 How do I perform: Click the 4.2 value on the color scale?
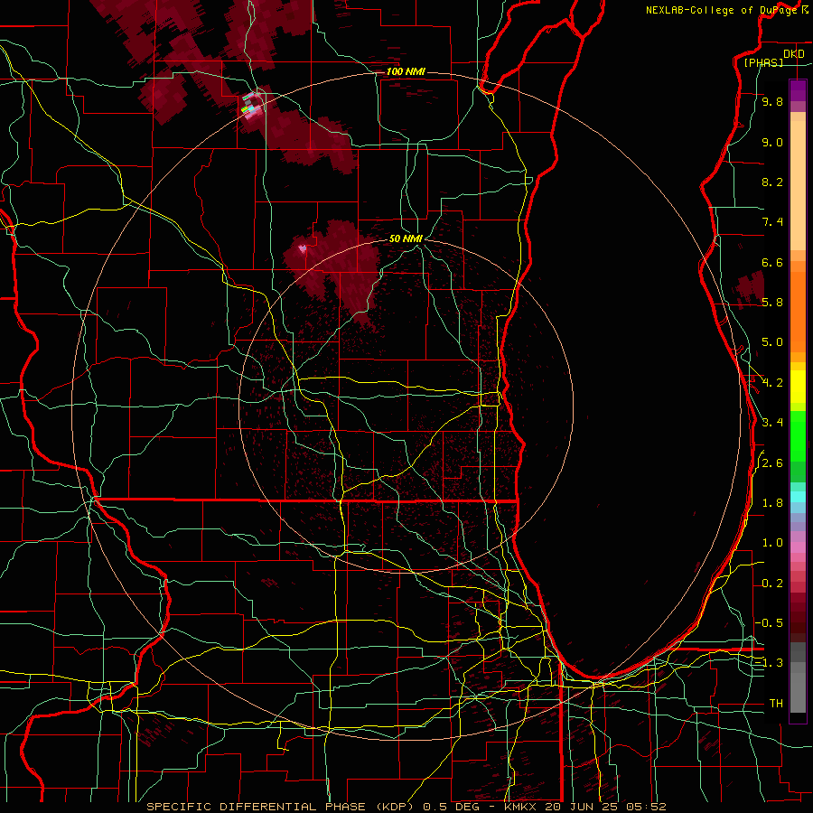click(772, 383)
